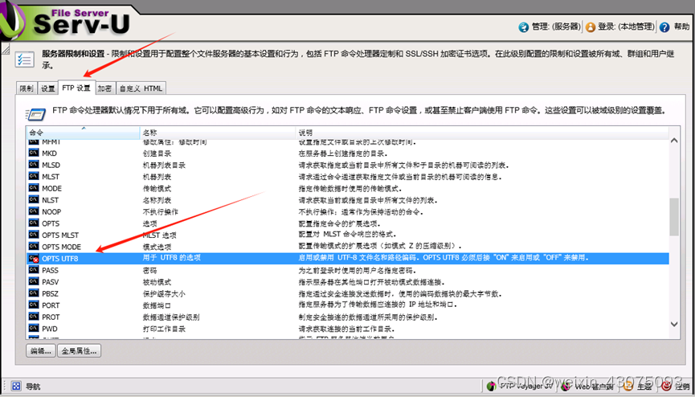695x397 pixels.
Task: Click the MLST row command icon
Action: pyautogui.click(x=34, y=176)
